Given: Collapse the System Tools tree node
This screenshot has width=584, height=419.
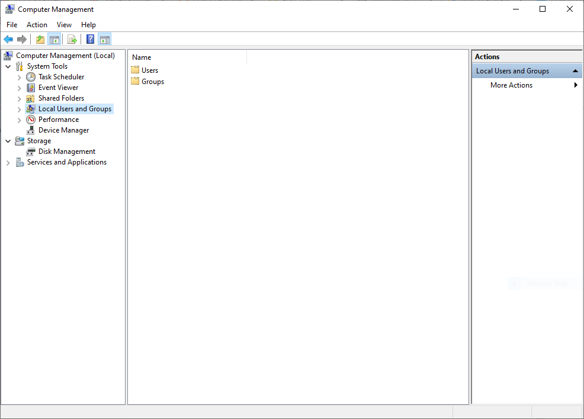Looking at the screenshot, I should tap(8, 67).
